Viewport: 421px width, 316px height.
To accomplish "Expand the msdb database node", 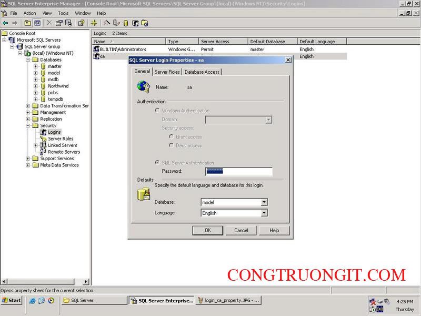I will click(x=35, y=80).
